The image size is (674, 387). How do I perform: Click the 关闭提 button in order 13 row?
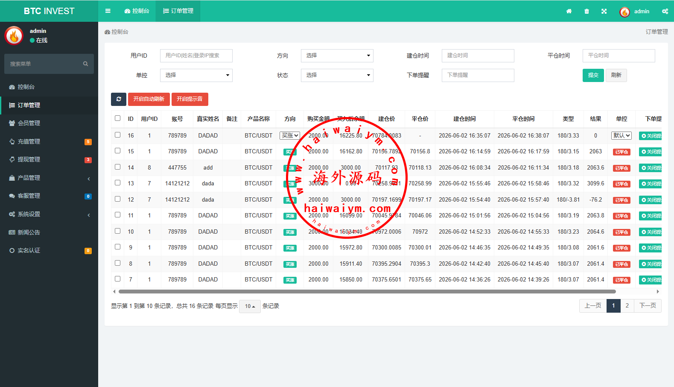coord(651,184)
